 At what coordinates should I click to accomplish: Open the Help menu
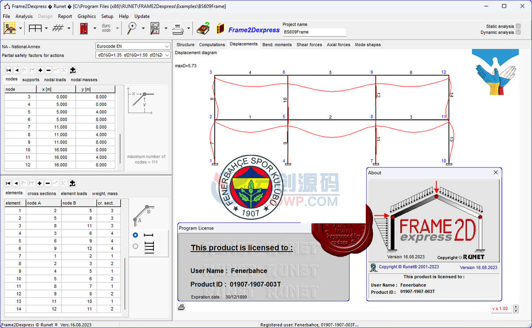124,16
